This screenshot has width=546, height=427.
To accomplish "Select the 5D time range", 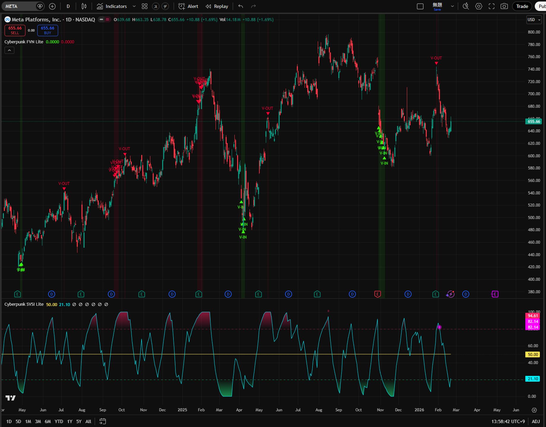I will click(18, 421).
